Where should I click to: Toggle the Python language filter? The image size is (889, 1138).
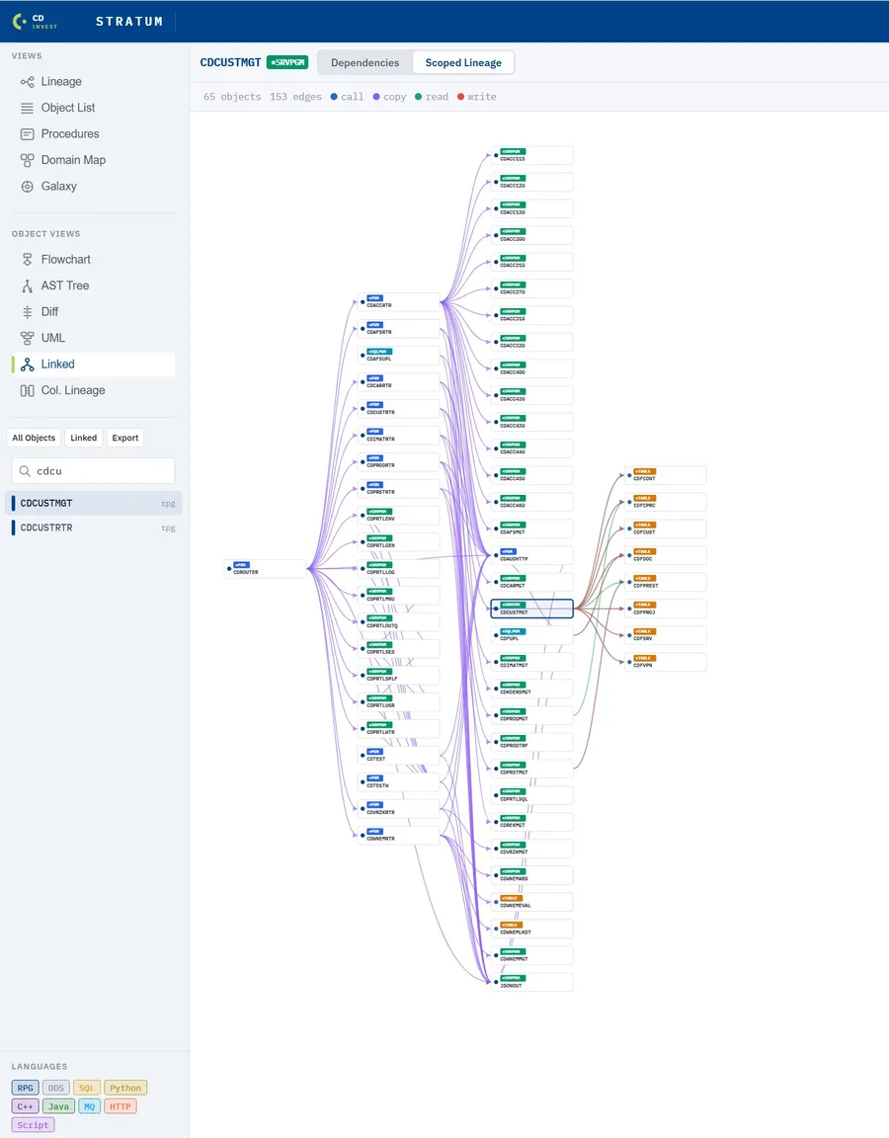click(125, 1088)
